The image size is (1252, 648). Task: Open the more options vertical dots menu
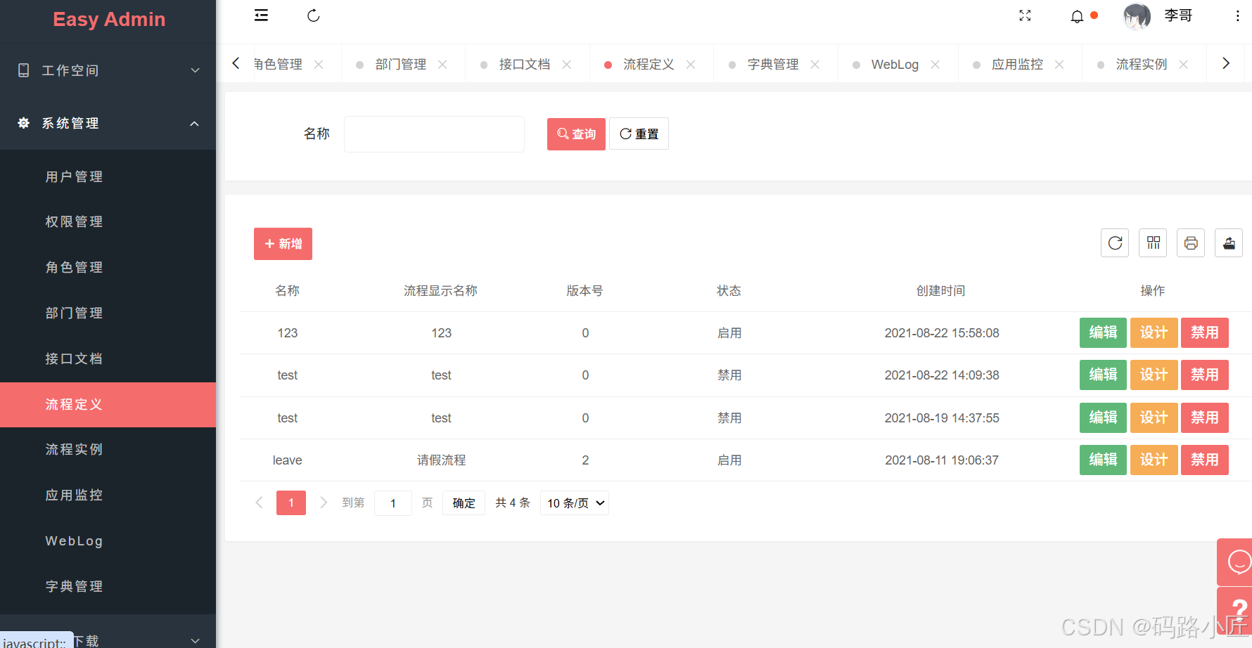(x=1237, y=15)
